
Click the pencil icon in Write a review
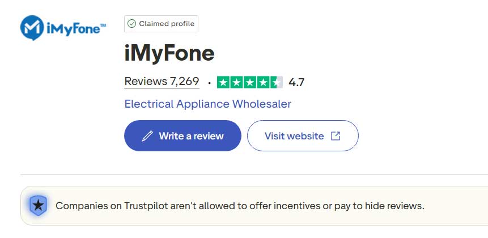click(x=147, y=136)
